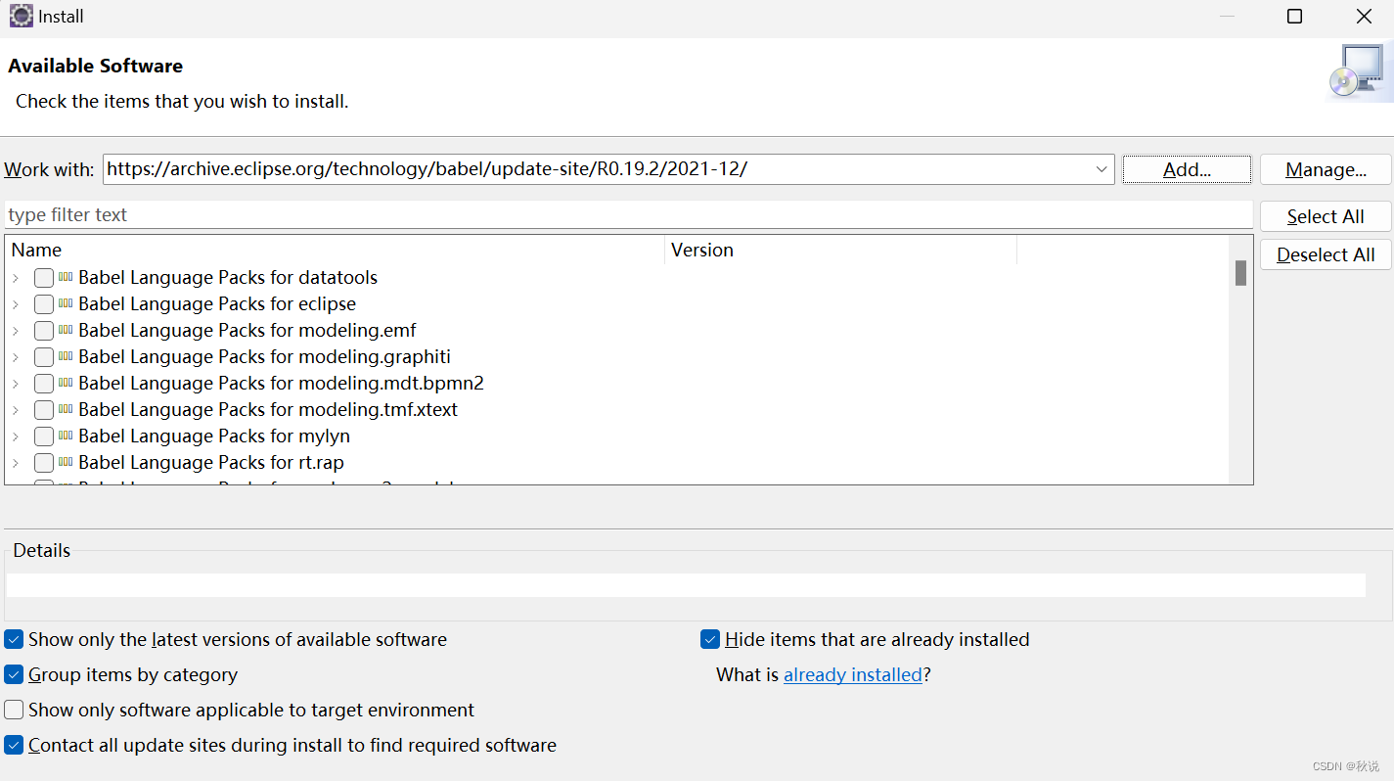This screenshot has width=1394, height=781.
Task: Sort by the Version column header
Action: (841, 250)
